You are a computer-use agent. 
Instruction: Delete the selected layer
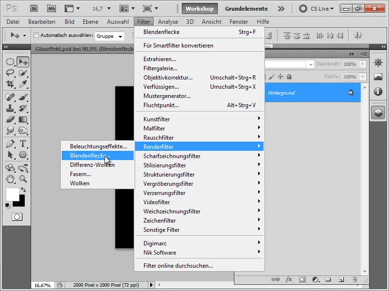point(354,280)
